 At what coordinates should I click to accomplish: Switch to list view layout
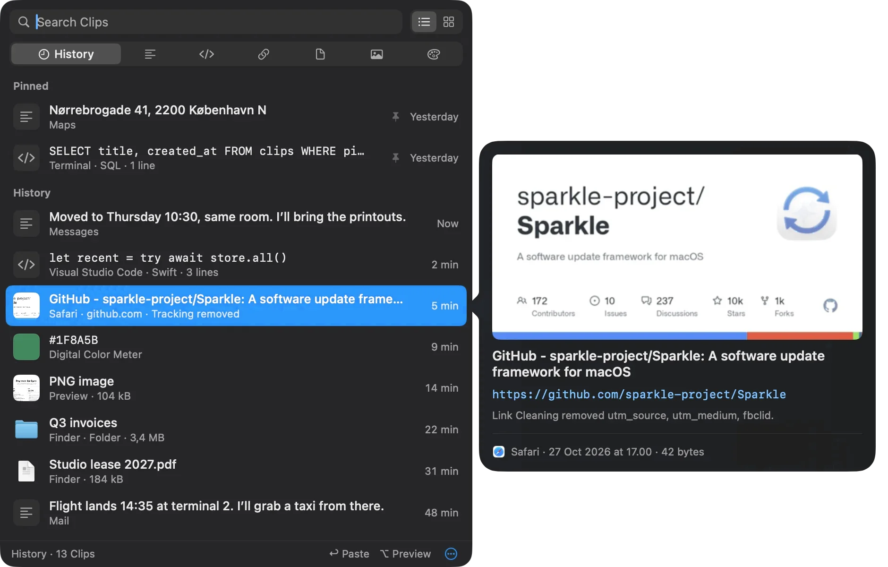[x=424, y=22]
